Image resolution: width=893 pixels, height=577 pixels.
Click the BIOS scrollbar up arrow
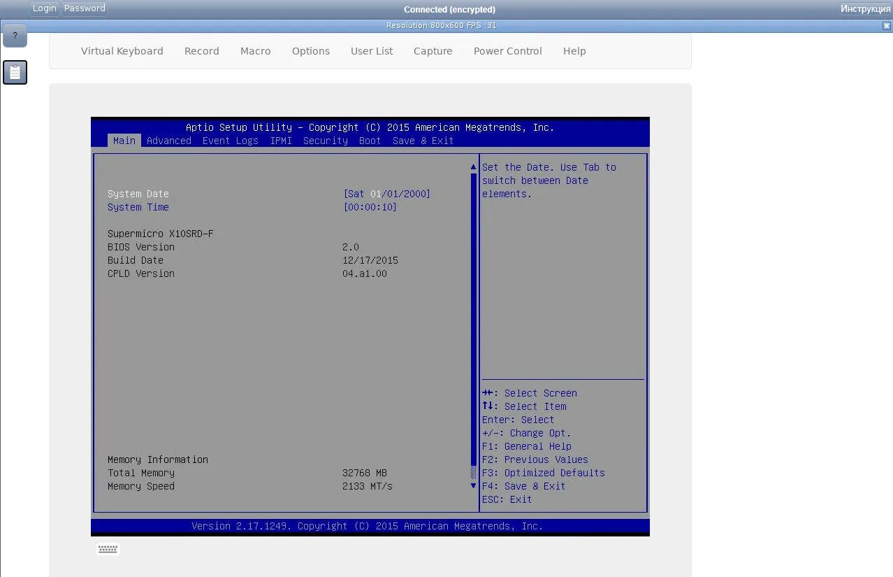(473, 167)
